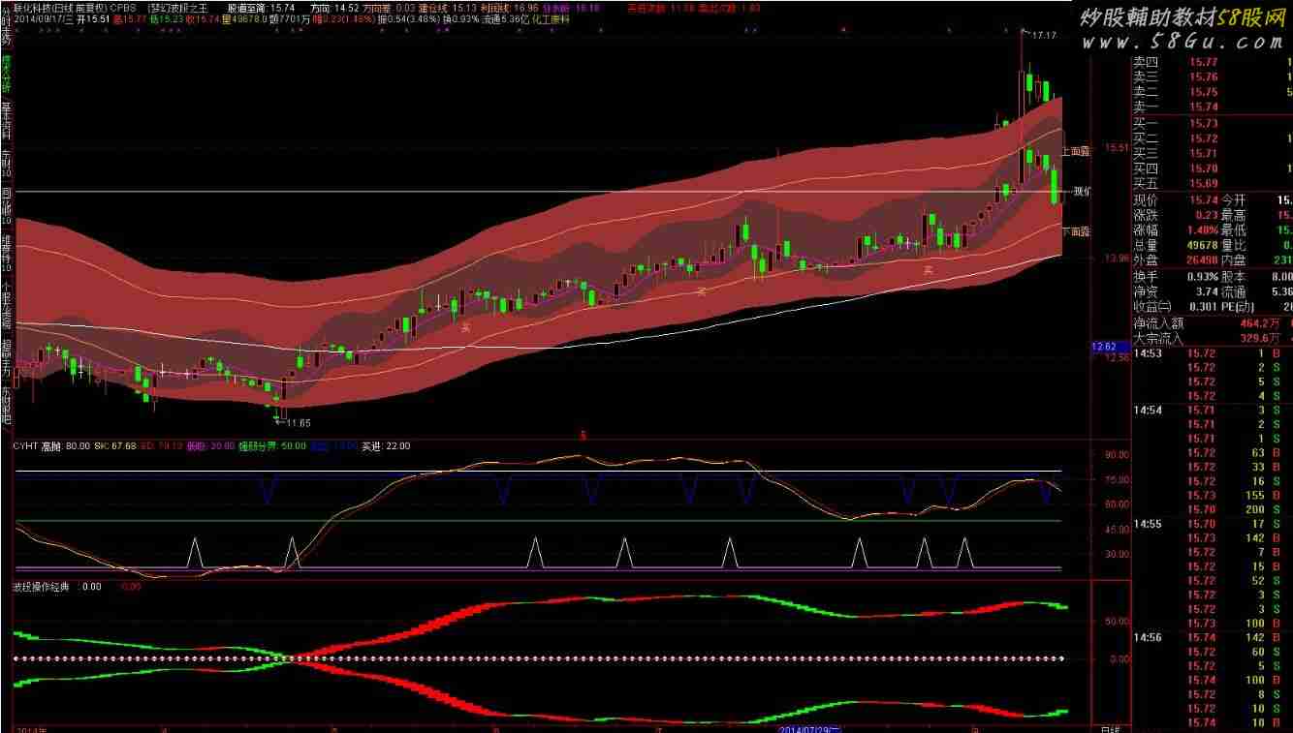Click the 梦幻波段之王 indicator name
This screenshot has height=733, width=1293.
point(177,7)
